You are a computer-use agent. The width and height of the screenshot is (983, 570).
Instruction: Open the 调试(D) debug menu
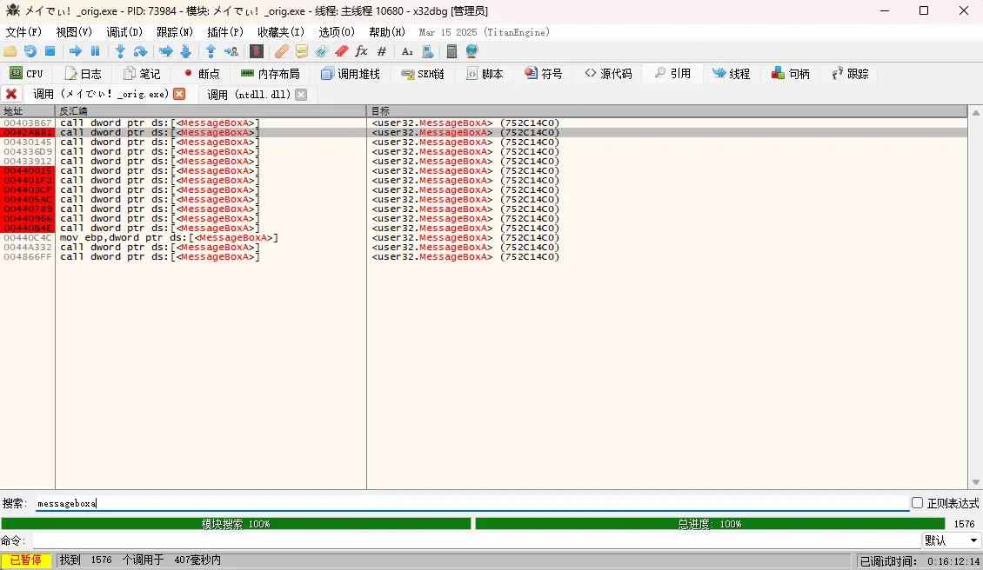point(124,32)
